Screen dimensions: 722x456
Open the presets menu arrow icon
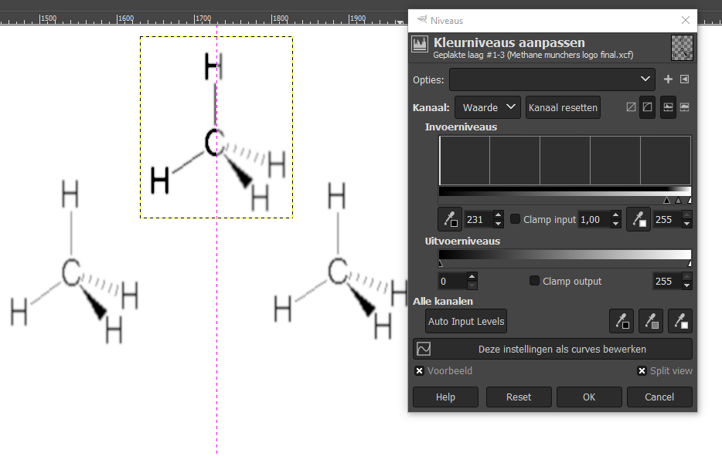pyautogui.click(x=684, y=79)
